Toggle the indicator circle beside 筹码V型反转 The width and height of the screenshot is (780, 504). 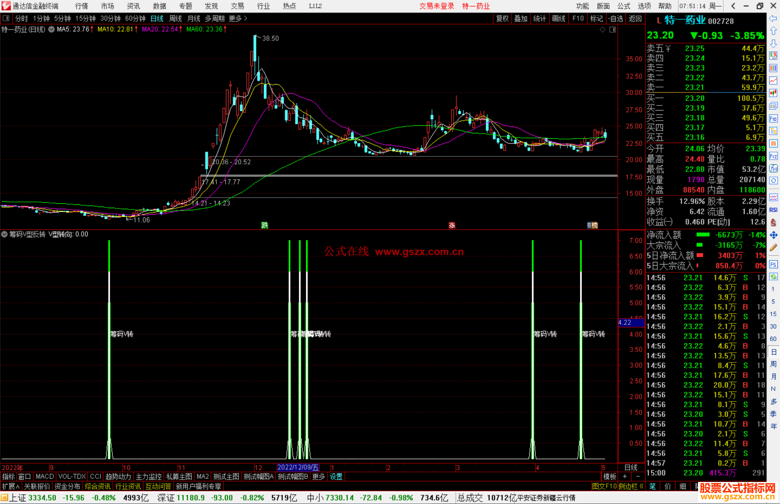click(4, 234)
